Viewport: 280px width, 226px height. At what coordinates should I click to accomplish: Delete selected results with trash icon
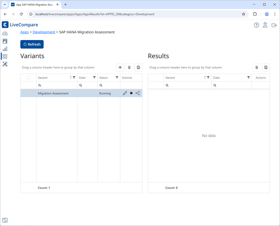[x=257, y=67]
